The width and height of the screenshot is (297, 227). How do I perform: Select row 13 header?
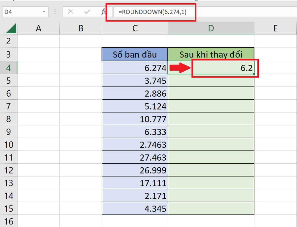(x=9, y=183)
